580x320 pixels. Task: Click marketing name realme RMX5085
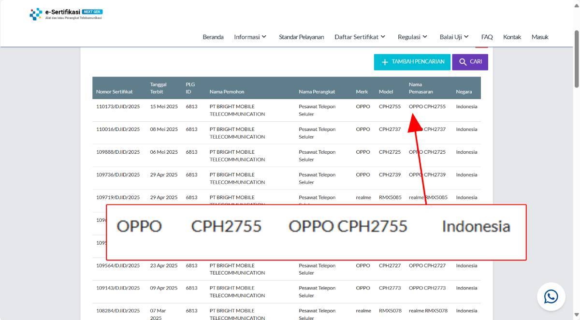[x=428, y=197]
